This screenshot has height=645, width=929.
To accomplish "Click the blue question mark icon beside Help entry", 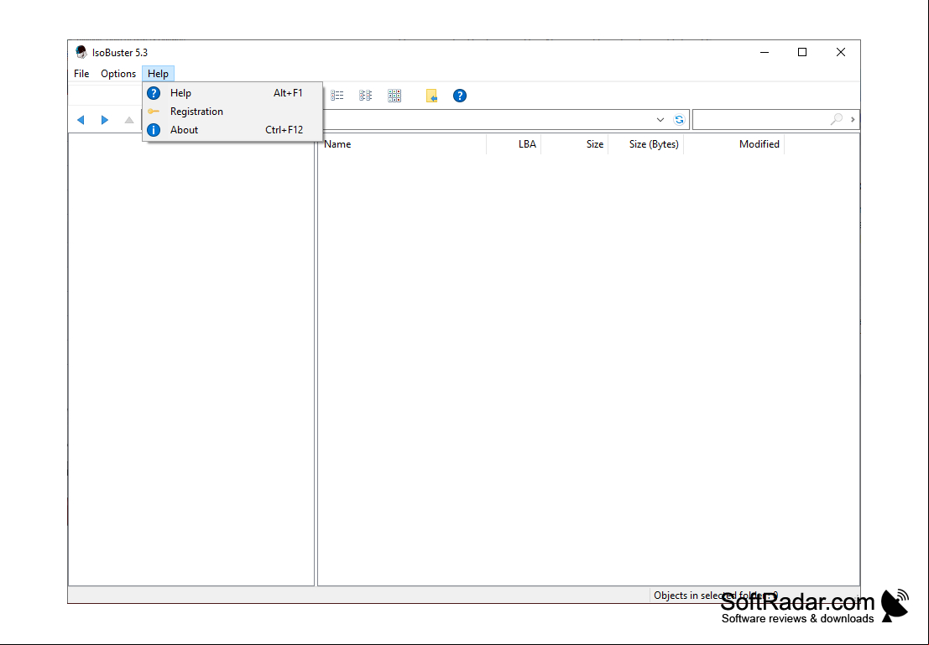I will (x=154, y=93).
